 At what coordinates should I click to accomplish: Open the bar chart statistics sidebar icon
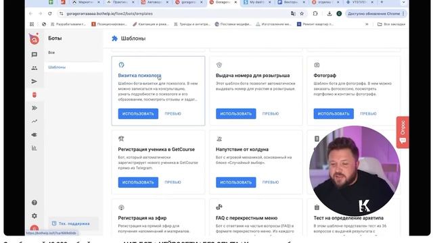[x=35, y=148]
